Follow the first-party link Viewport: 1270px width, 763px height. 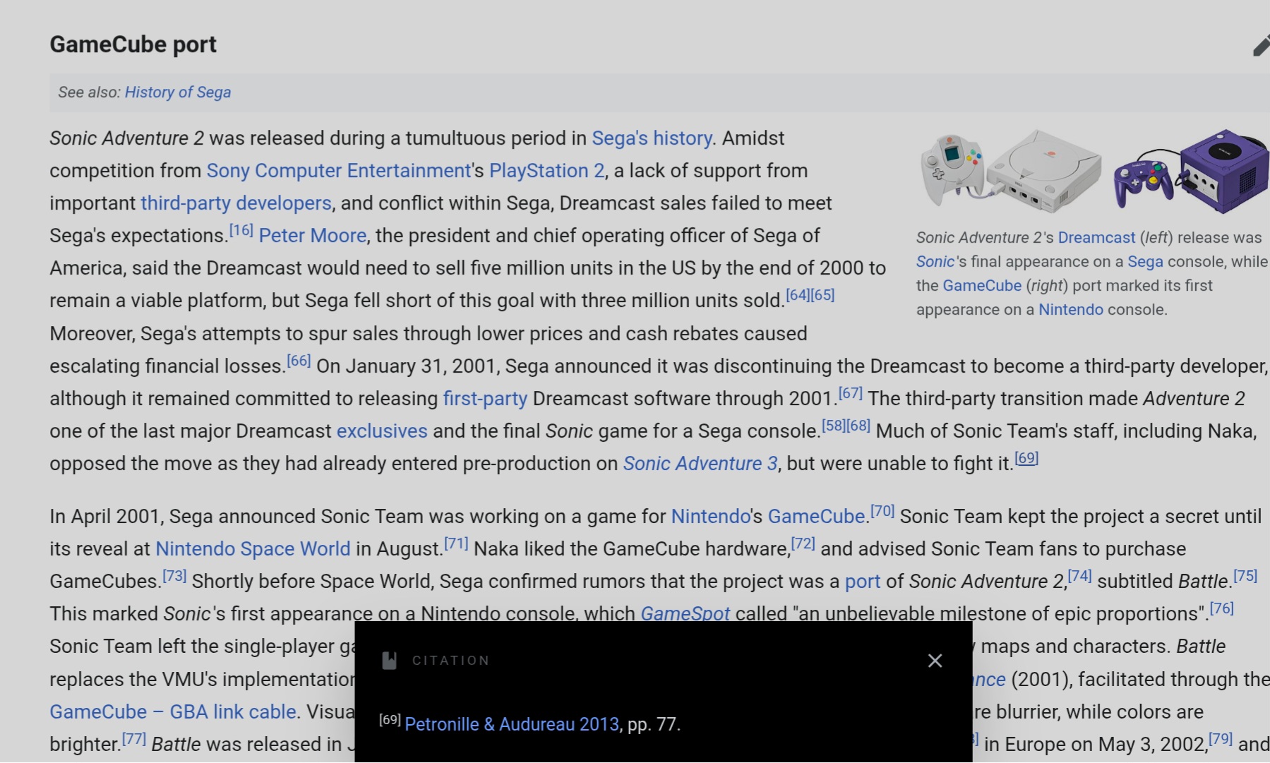(x=485, y=399)
